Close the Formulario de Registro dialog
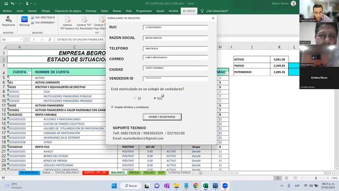 coord(213,18)
